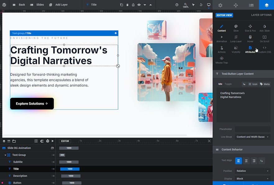Open the Hover settings panel

pyautogui.click(x=250, y=39)
